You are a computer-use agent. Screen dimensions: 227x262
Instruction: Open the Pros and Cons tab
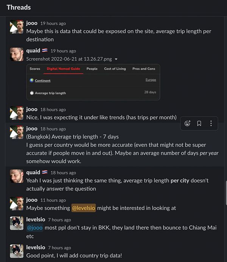click(143, 69)
